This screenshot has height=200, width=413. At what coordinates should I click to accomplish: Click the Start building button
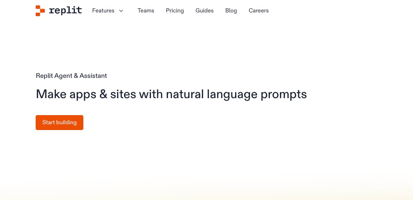click(x=60, y=123)
